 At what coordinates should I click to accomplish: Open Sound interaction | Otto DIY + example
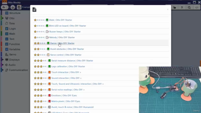66,78
